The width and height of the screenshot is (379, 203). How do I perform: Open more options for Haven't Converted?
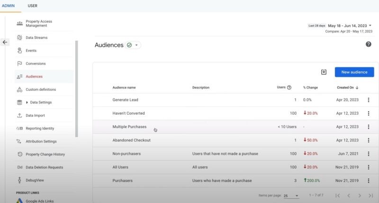(x=369, y=113)
